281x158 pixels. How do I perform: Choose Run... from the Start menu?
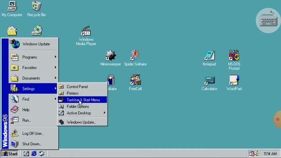[x=33, y=120]
